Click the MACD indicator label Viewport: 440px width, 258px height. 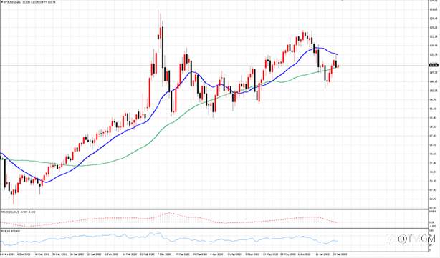click(18, 212)
